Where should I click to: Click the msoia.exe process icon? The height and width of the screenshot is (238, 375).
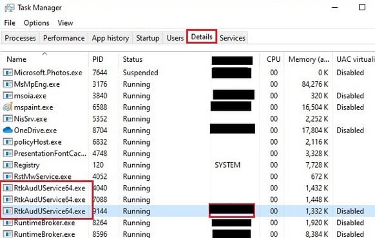click(x=8, y=95)
